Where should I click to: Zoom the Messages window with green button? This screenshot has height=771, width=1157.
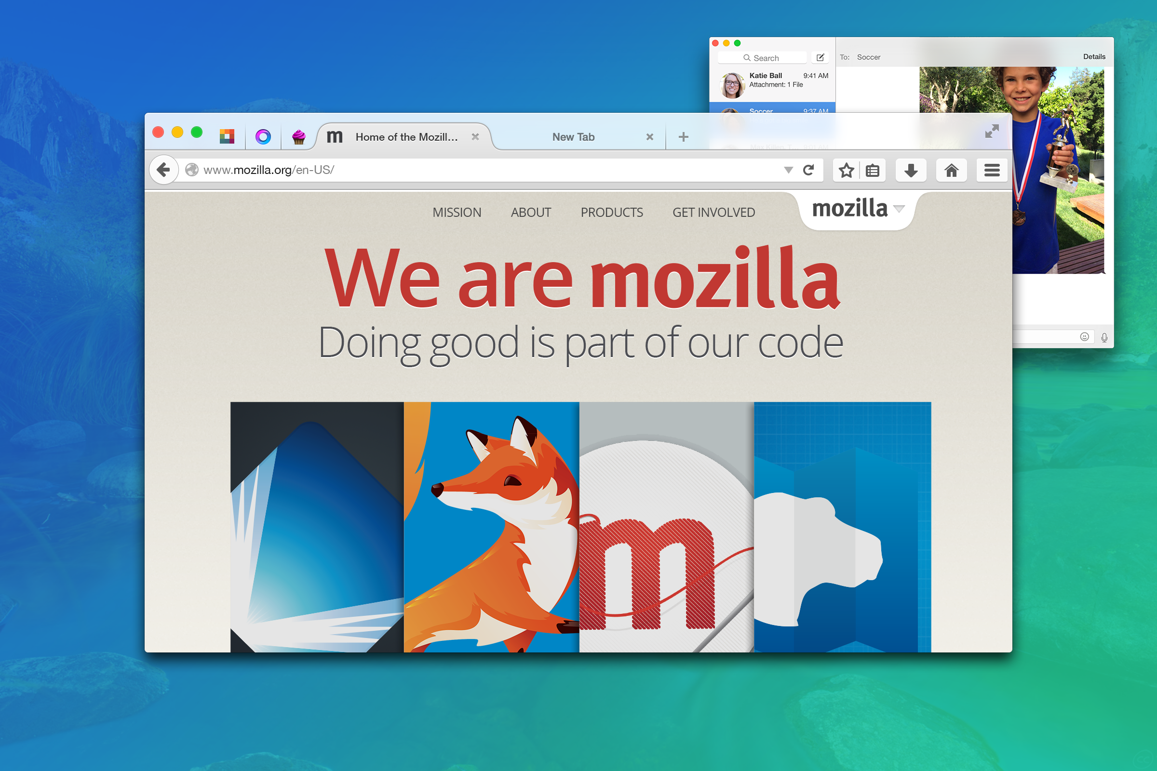737,43
